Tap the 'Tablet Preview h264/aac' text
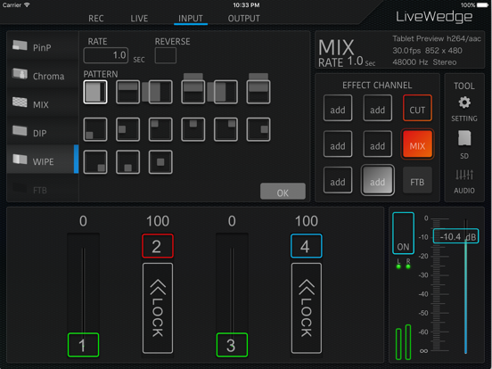492x369 pixels. [x=437, y=38]
